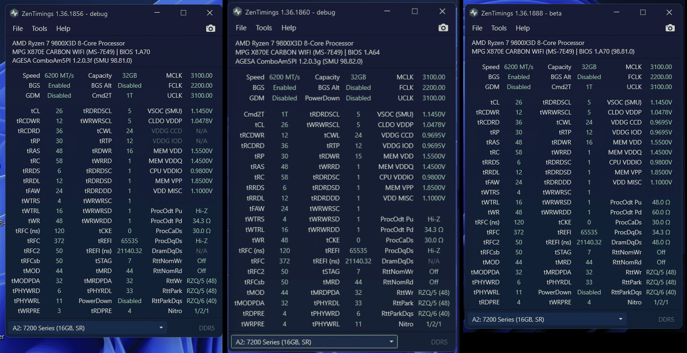Click tPHYRDL value 33 in the 1.36.1888 window
This screenshot has width=687, height=353.
click(x=589, y=282)
